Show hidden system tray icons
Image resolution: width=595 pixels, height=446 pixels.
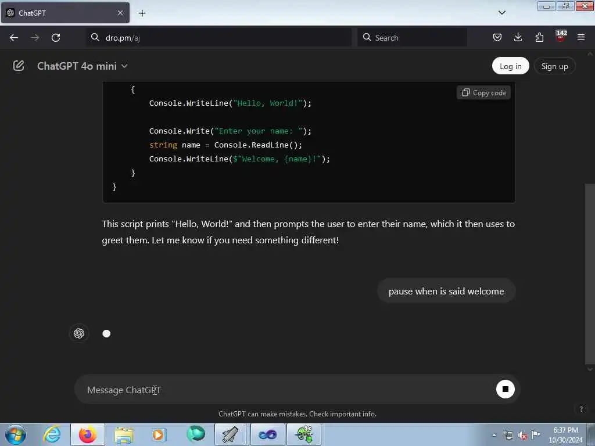click(x=494, y=436)
